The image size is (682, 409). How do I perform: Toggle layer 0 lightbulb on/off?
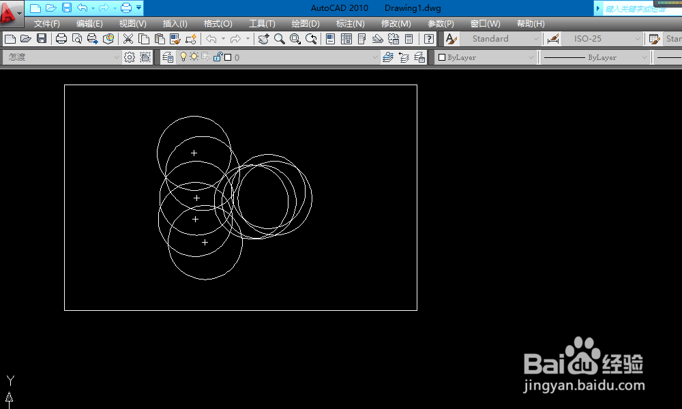(x=183, y=57)
